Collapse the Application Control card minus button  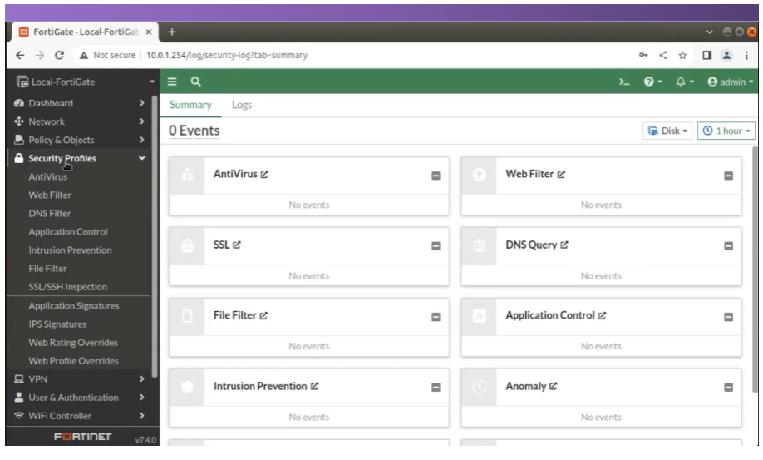coord(728,317)
